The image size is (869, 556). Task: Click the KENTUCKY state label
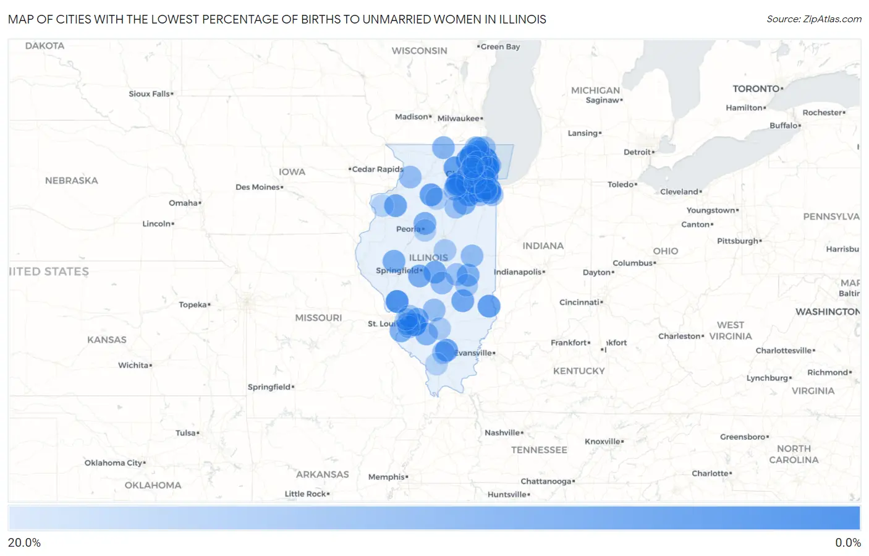tap(579, 370)
